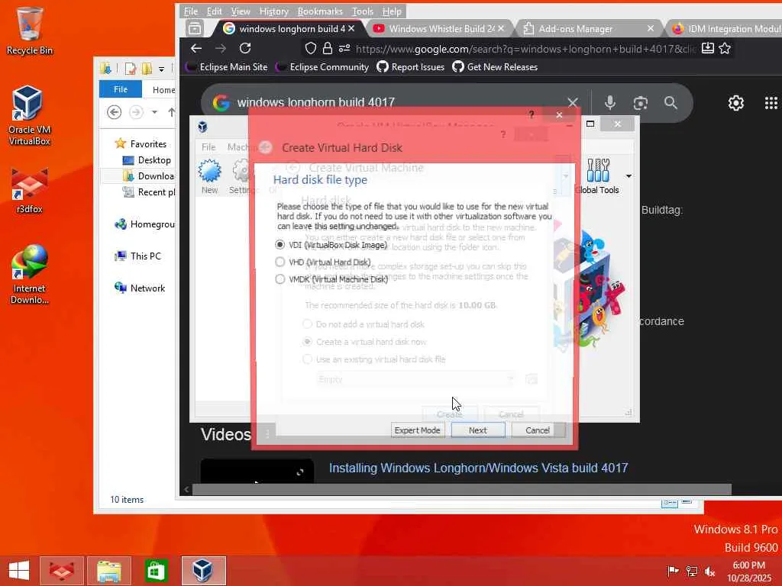This screenshot has width=782, height=586.
Task: Open browser Tools menu
Action: coord(363,11)
